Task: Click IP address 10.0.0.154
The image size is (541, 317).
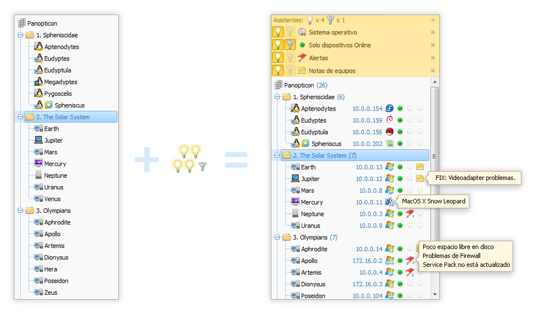Action: click(368, 109)
